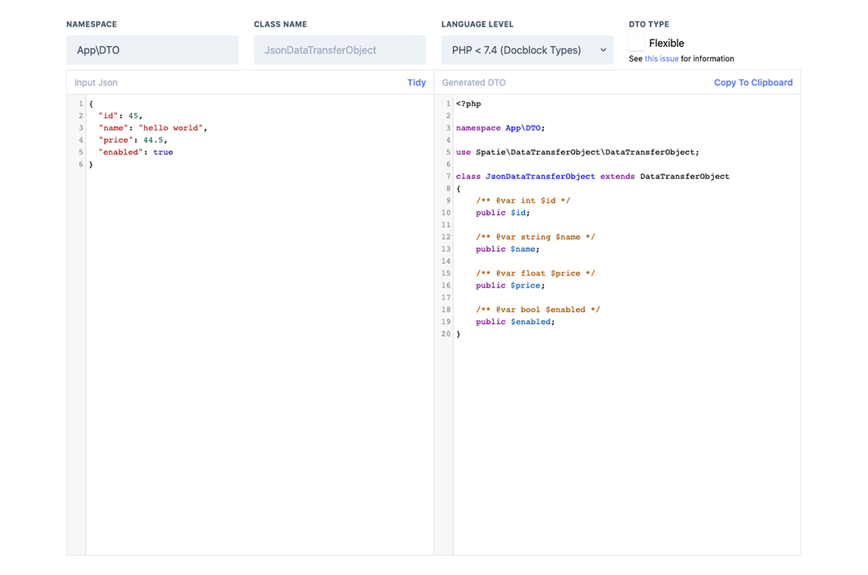This screenshot has height=575, width=868.
Task: Click the use Spatie import statement
Action: click(574, 152)
